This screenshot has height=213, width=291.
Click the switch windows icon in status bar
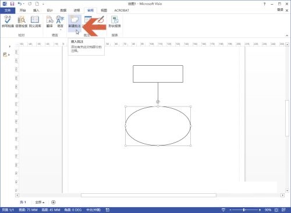[x=283, y=210]
